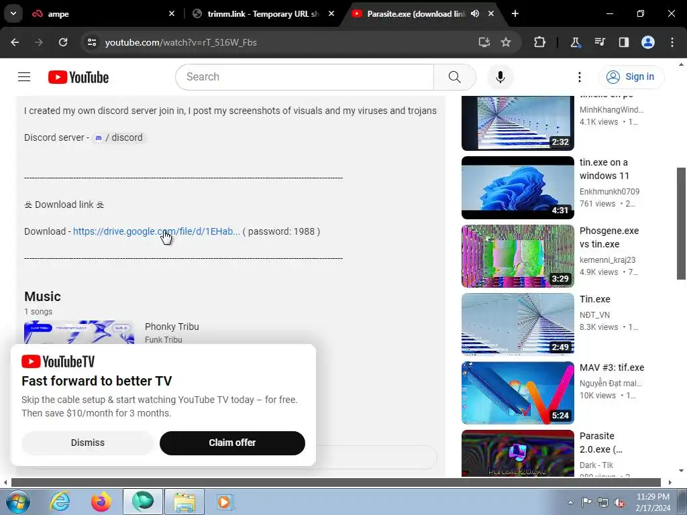Close the ampe tab

[172, 14]
